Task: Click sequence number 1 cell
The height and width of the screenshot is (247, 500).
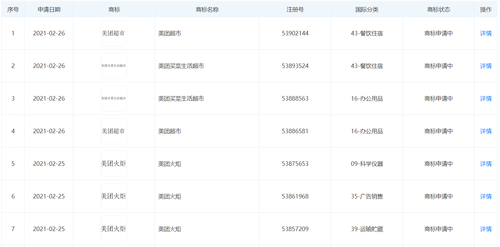Action: (13, 33)
